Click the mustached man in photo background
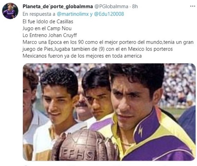Screen dimensions: 197x166 tap(82, 106)
